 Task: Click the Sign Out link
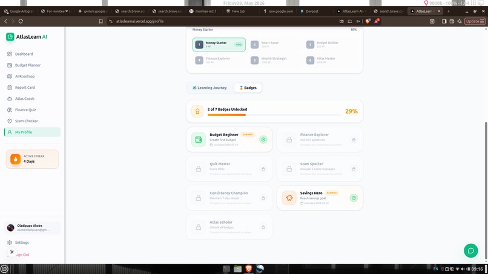(x=22, y=255)
